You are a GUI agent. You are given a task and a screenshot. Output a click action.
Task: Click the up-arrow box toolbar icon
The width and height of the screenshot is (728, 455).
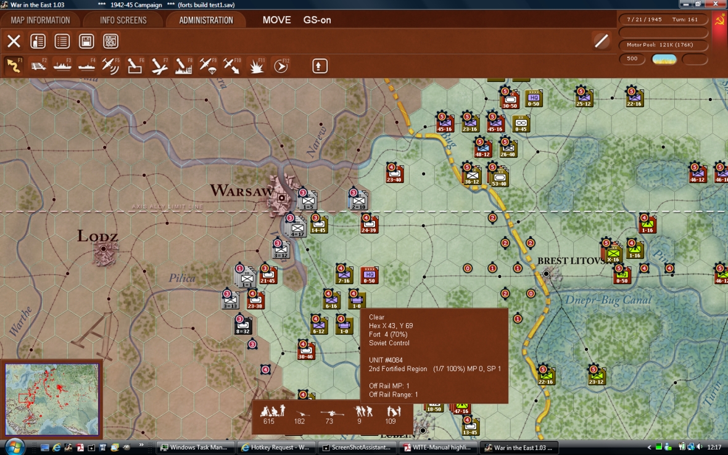(x=319, y=66)
